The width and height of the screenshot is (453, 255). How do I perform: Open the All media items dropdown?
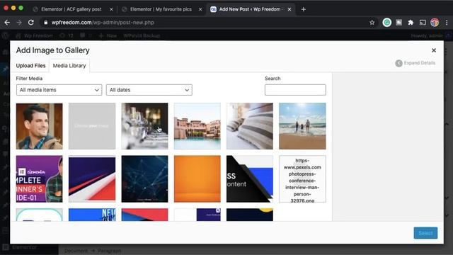click(x=59, y=90)
